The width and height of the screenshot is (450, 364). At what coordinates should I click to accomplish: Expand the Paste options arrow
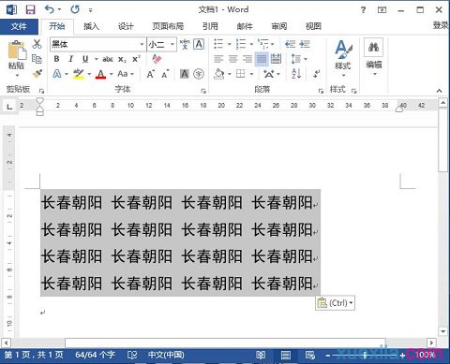pyautogui.click(x=17, y=75)
